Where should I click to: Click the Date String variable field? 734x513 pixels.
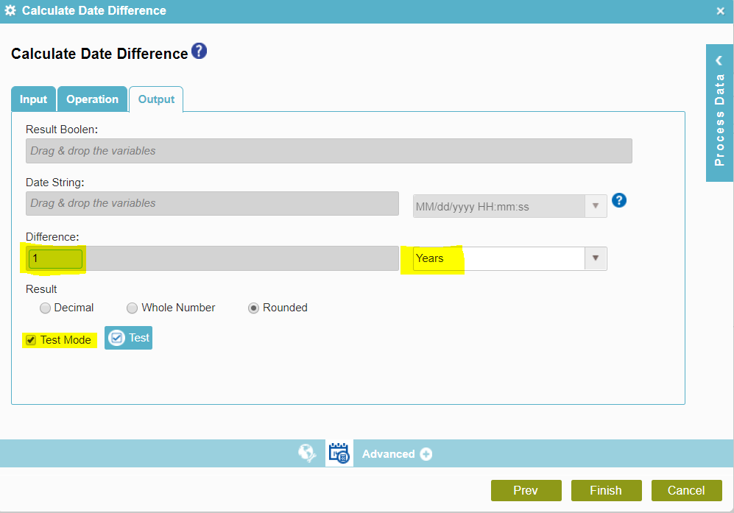(x=212, y=203)
